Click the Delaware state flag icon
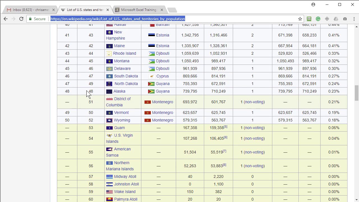359x202 pixels. (x=109, y=68)
